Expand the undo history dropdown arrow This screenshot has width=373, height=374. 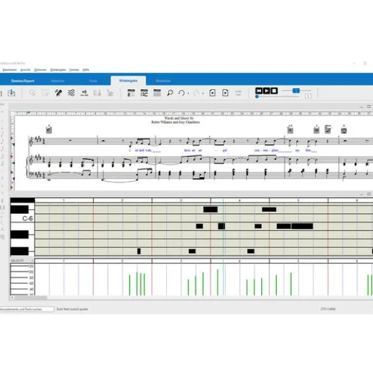(x=188, y=93)
